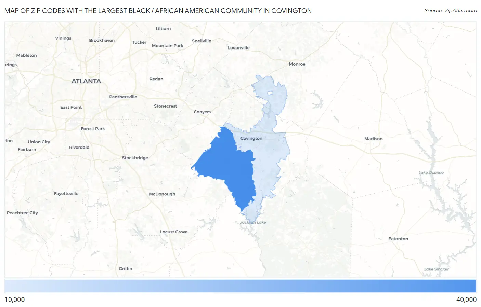Click the East Point map label

click(x=71, y=107)
